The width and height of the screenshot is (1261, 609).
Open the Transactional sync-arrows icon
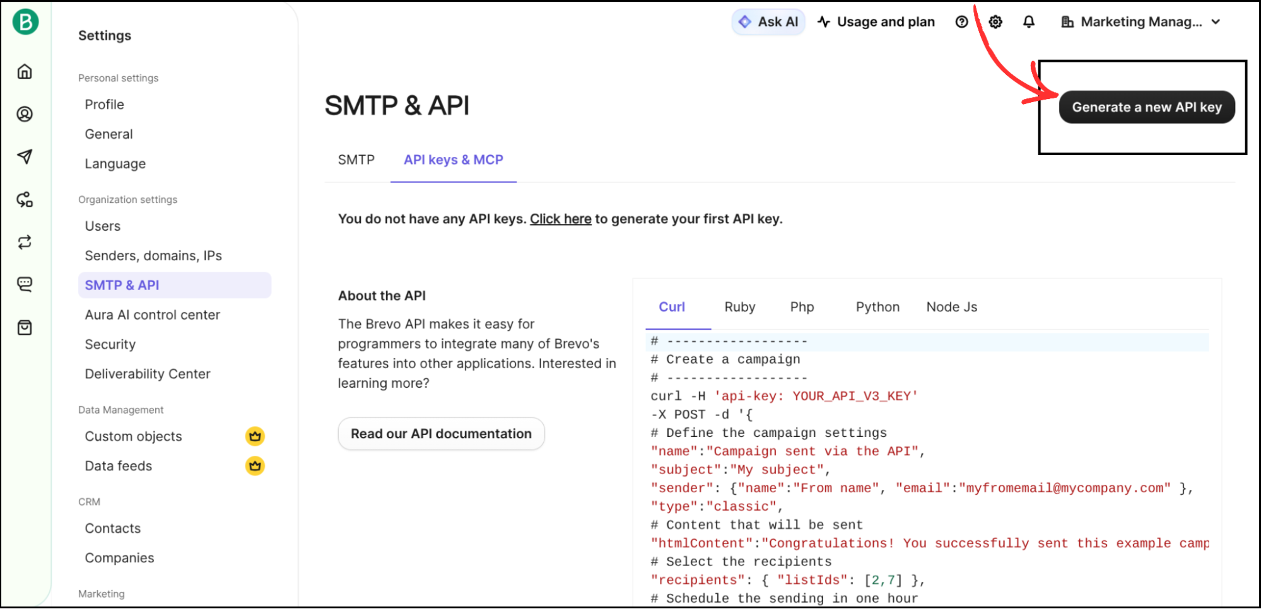(24, 242)
